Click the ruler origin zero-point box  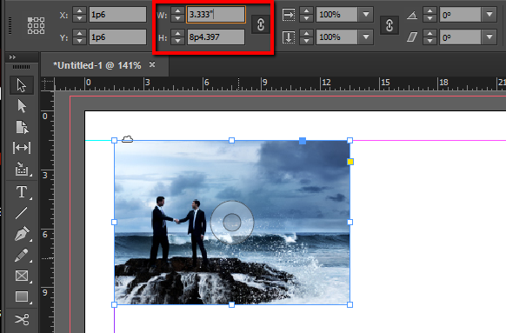click(48, 83)
